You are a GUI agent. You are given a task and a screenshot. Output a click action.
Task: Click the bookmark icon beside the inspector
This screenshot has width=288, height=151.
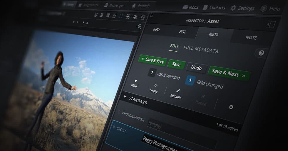click(x=152, y=16)
